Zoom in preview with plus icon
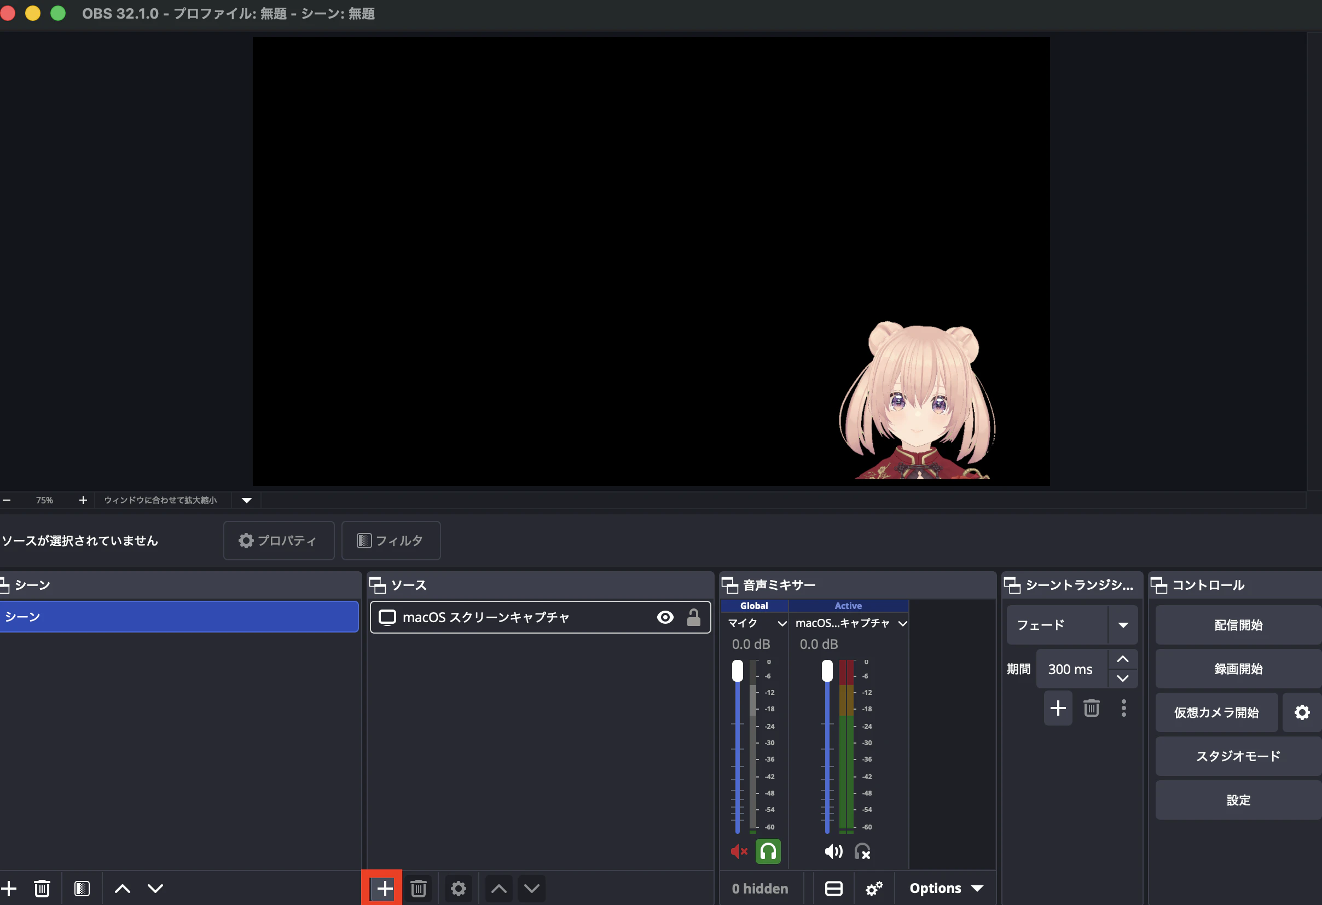Image resolution: width=1322 pixels, height=905 pixels. pos(83,500)
